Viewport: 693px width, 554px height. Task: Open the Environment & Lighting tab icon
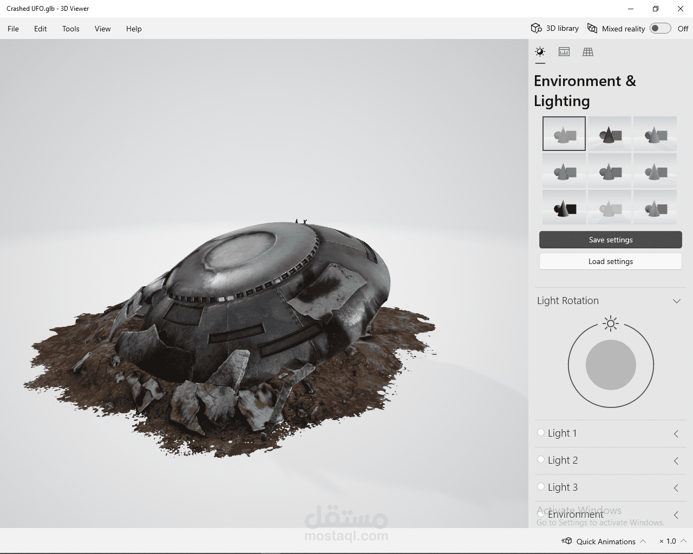coord(540,52)
